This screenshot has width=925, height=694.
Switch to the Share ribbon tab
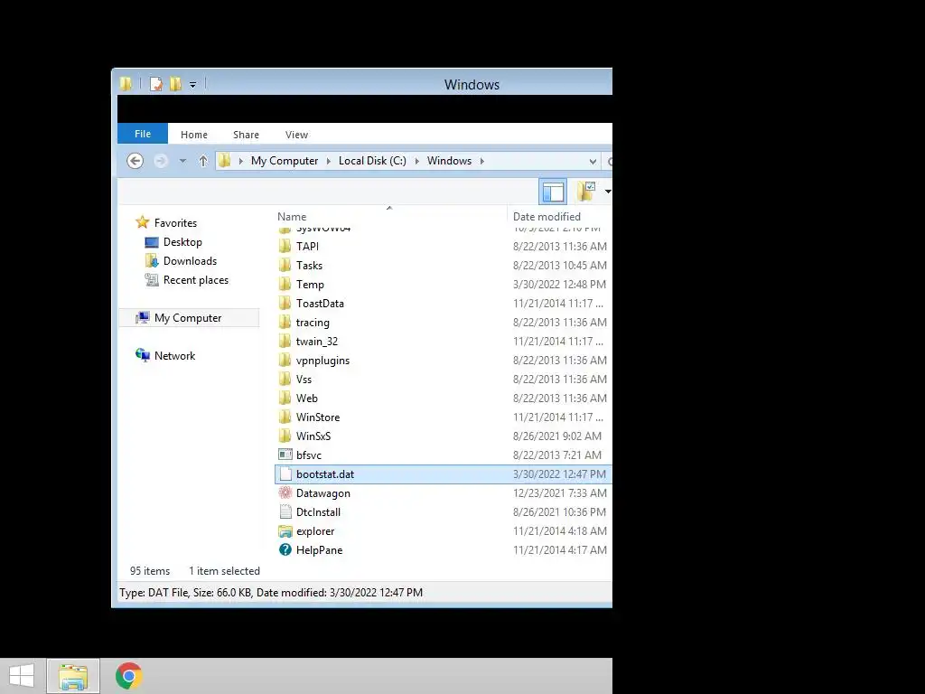(246, 135)
